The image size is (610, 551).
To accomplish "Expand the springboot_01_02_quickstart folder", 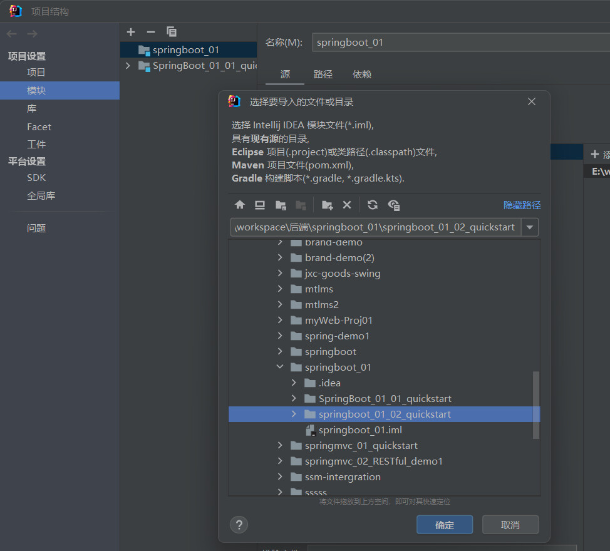I will coord(294,414).
